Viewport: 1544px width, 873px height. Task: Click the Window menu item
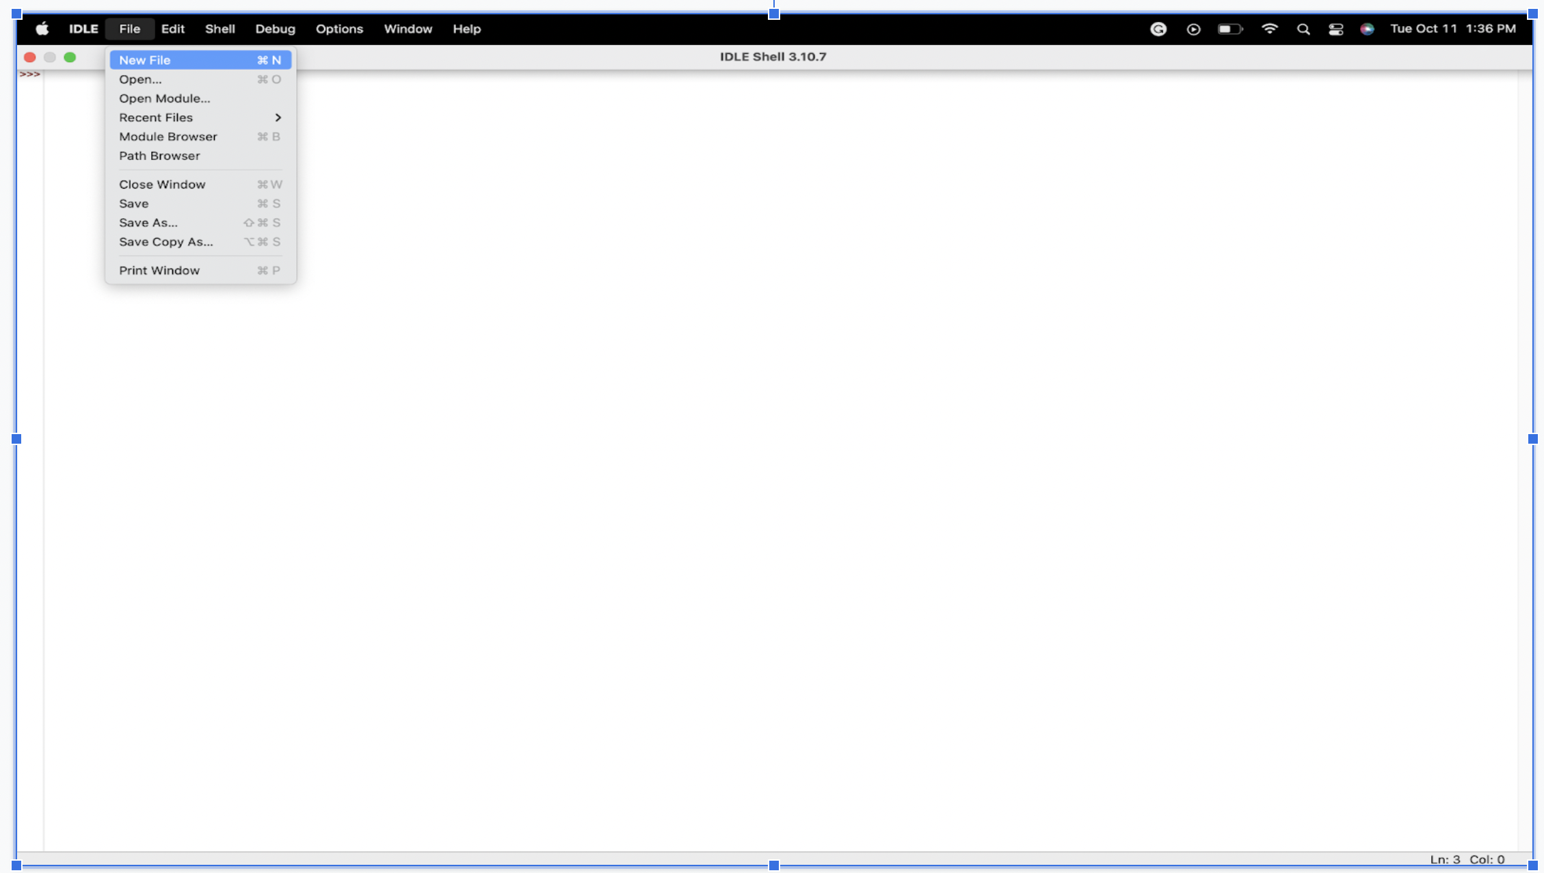(x=408, y=29)
